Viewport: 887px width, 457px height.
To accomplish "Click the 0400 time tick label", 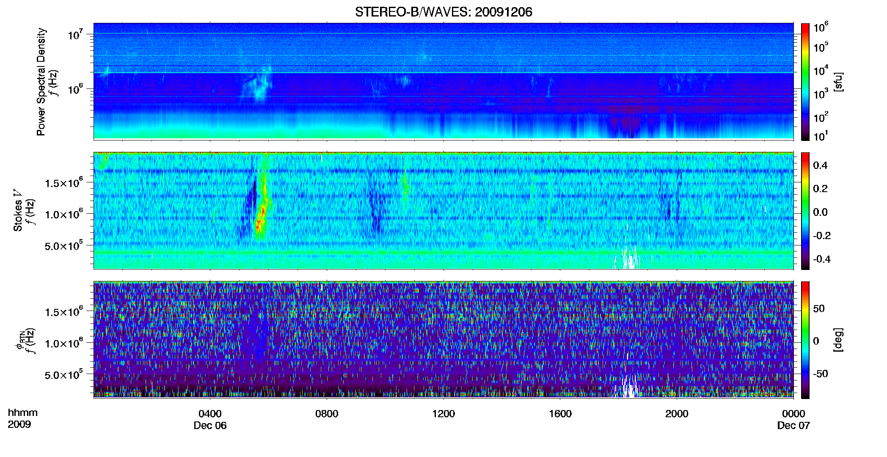I will click(x=210, y=414).
